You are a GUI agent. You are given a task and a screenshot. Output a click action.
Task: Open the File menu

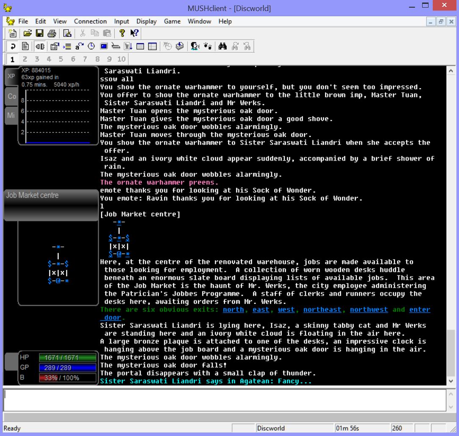click(x=23, y=21)
